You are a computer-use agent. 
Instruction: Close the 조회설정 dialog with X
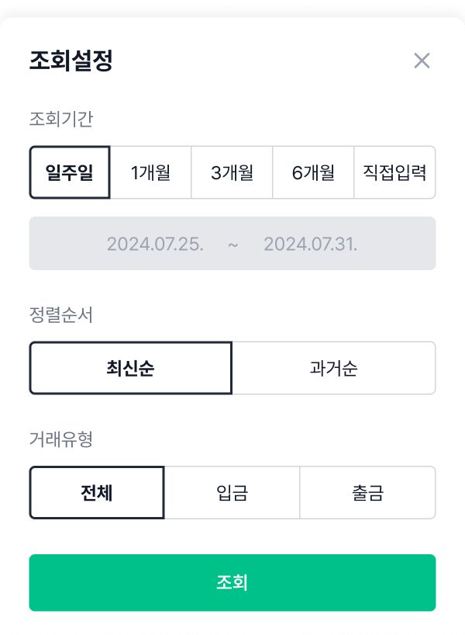[421, 61]
